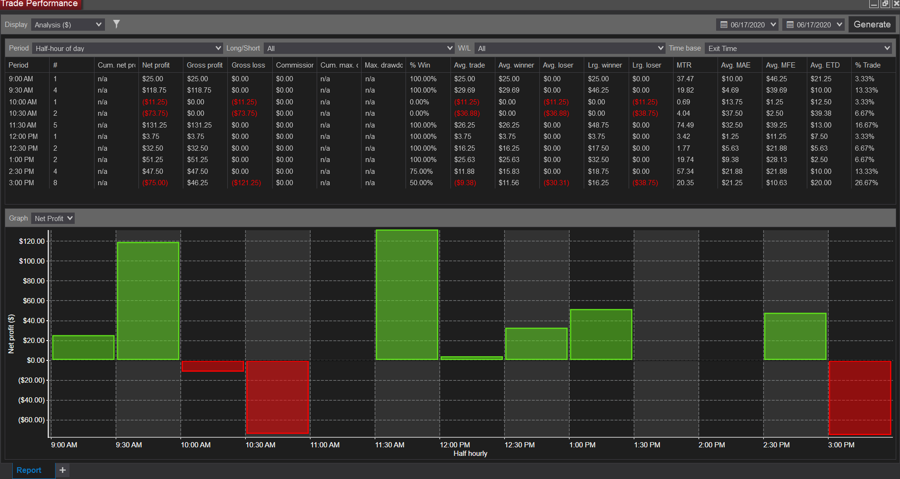
Task: Restore the Trade Performance window
Action: [x=885, y=4]
